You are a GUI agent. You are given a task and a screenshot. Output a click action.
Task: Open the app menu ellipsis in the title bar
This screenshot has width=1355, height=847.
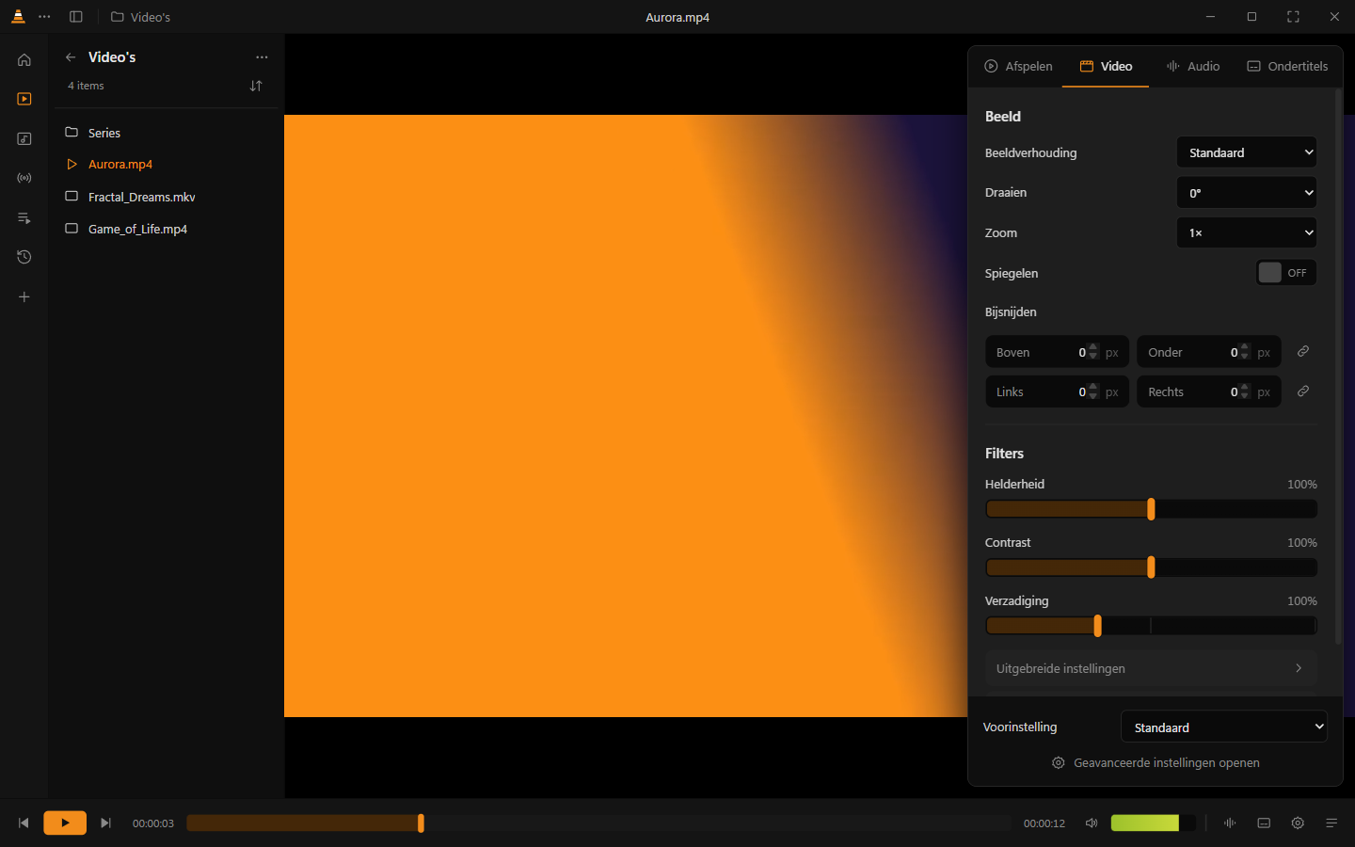44,17
